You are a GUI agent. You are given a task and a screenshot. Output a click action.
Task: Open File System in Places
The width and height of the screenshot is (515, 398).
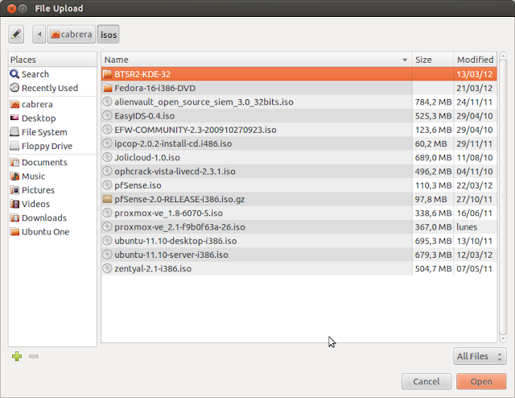[x=52, y=132]
